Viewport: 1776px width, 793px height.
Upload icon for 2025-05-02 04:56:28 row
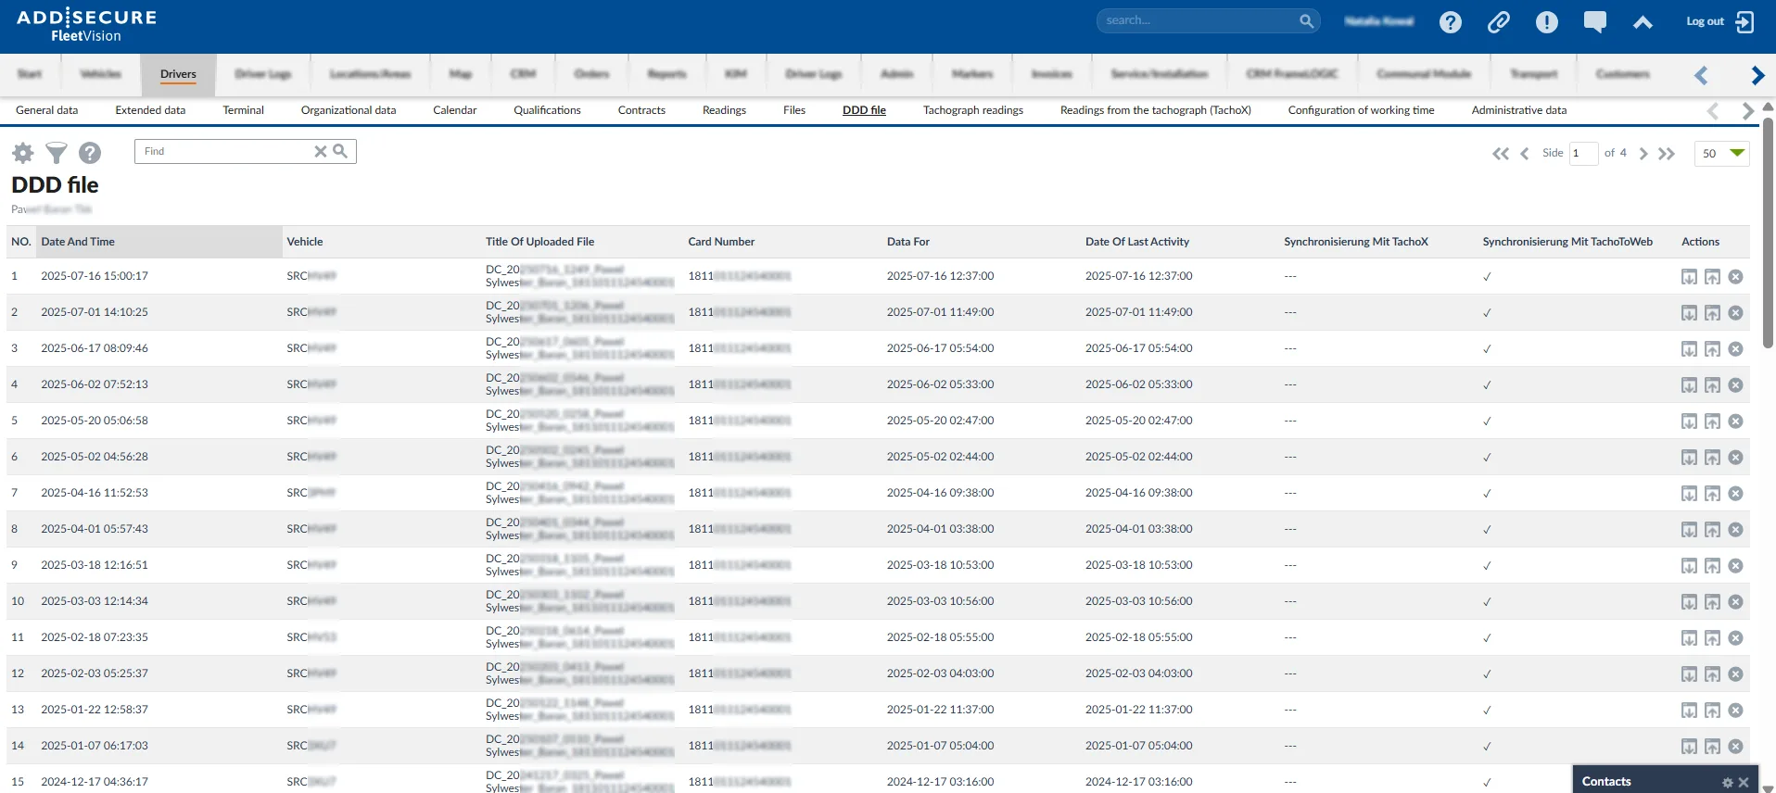1712,458
